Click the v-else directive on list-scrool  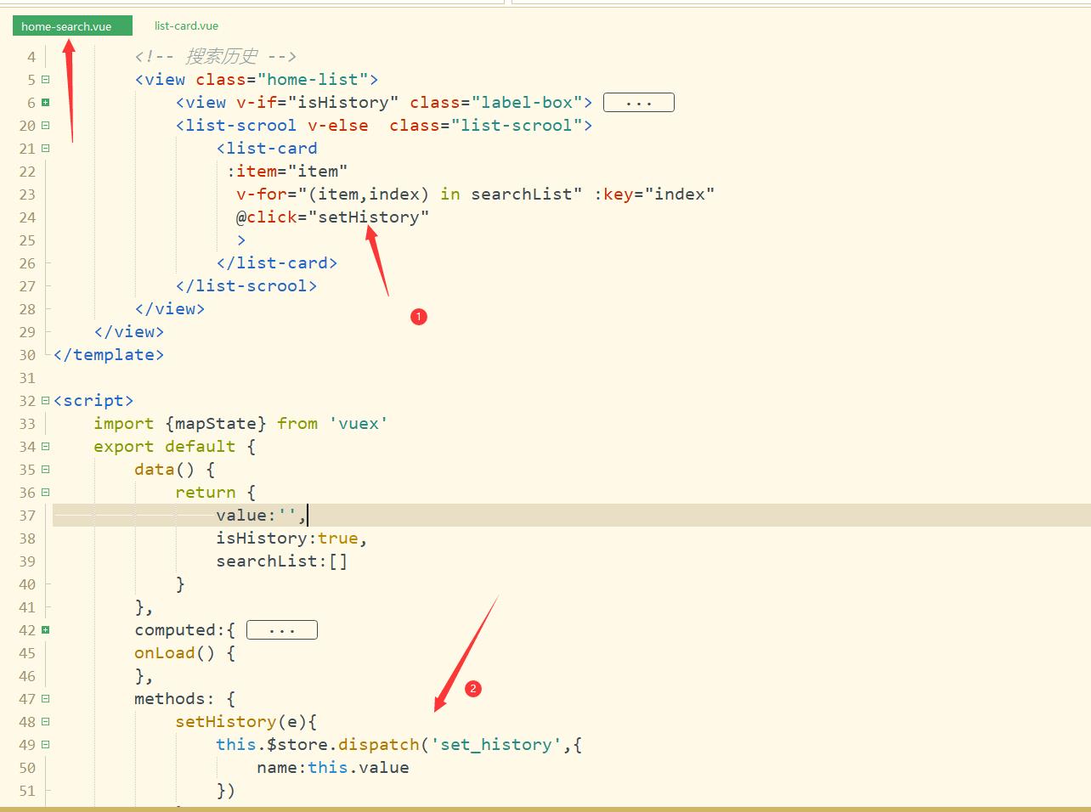pos(338,126)
